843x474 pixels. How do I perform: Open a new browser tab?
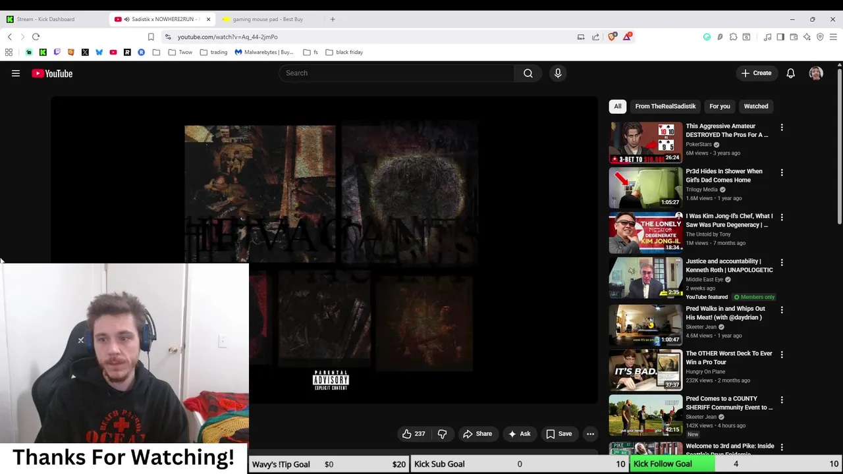(333, 19)
